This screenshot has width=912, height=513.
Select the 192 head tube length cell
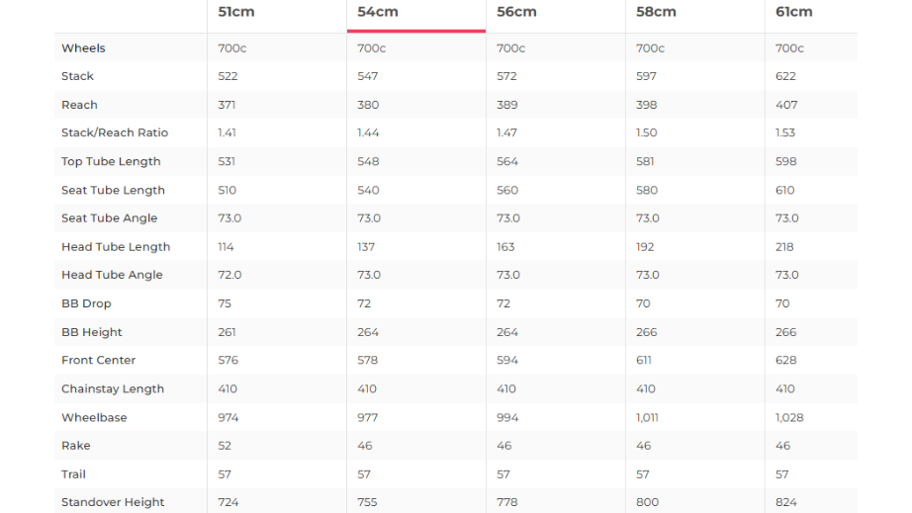(646, 247)
